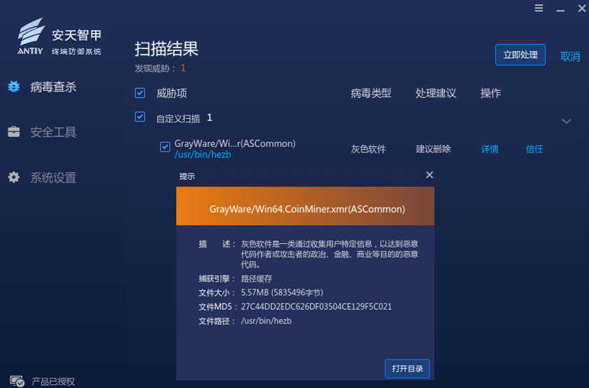Click the 产品已授权 license icon
The width and height of the screenshot is (589, 388).
tap(17, 382)
